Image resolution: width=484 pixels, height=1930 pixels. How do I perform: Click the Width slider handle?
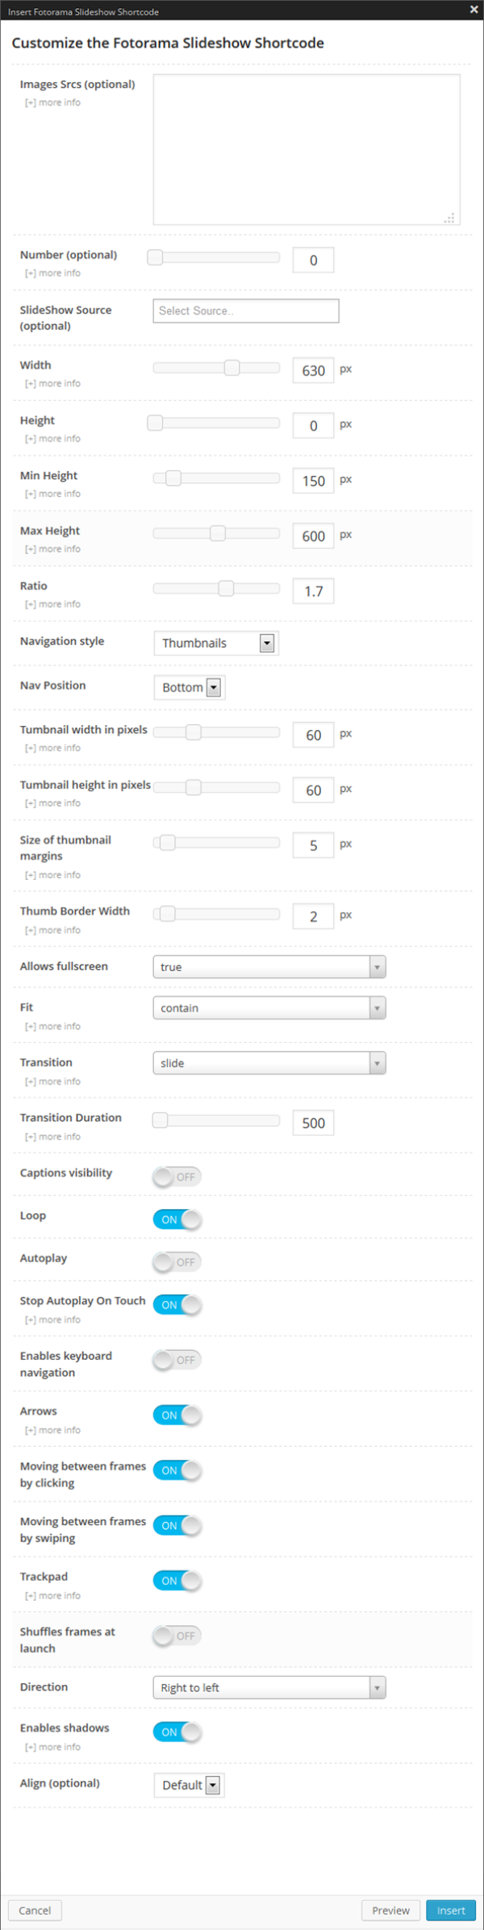click(232, 367)
